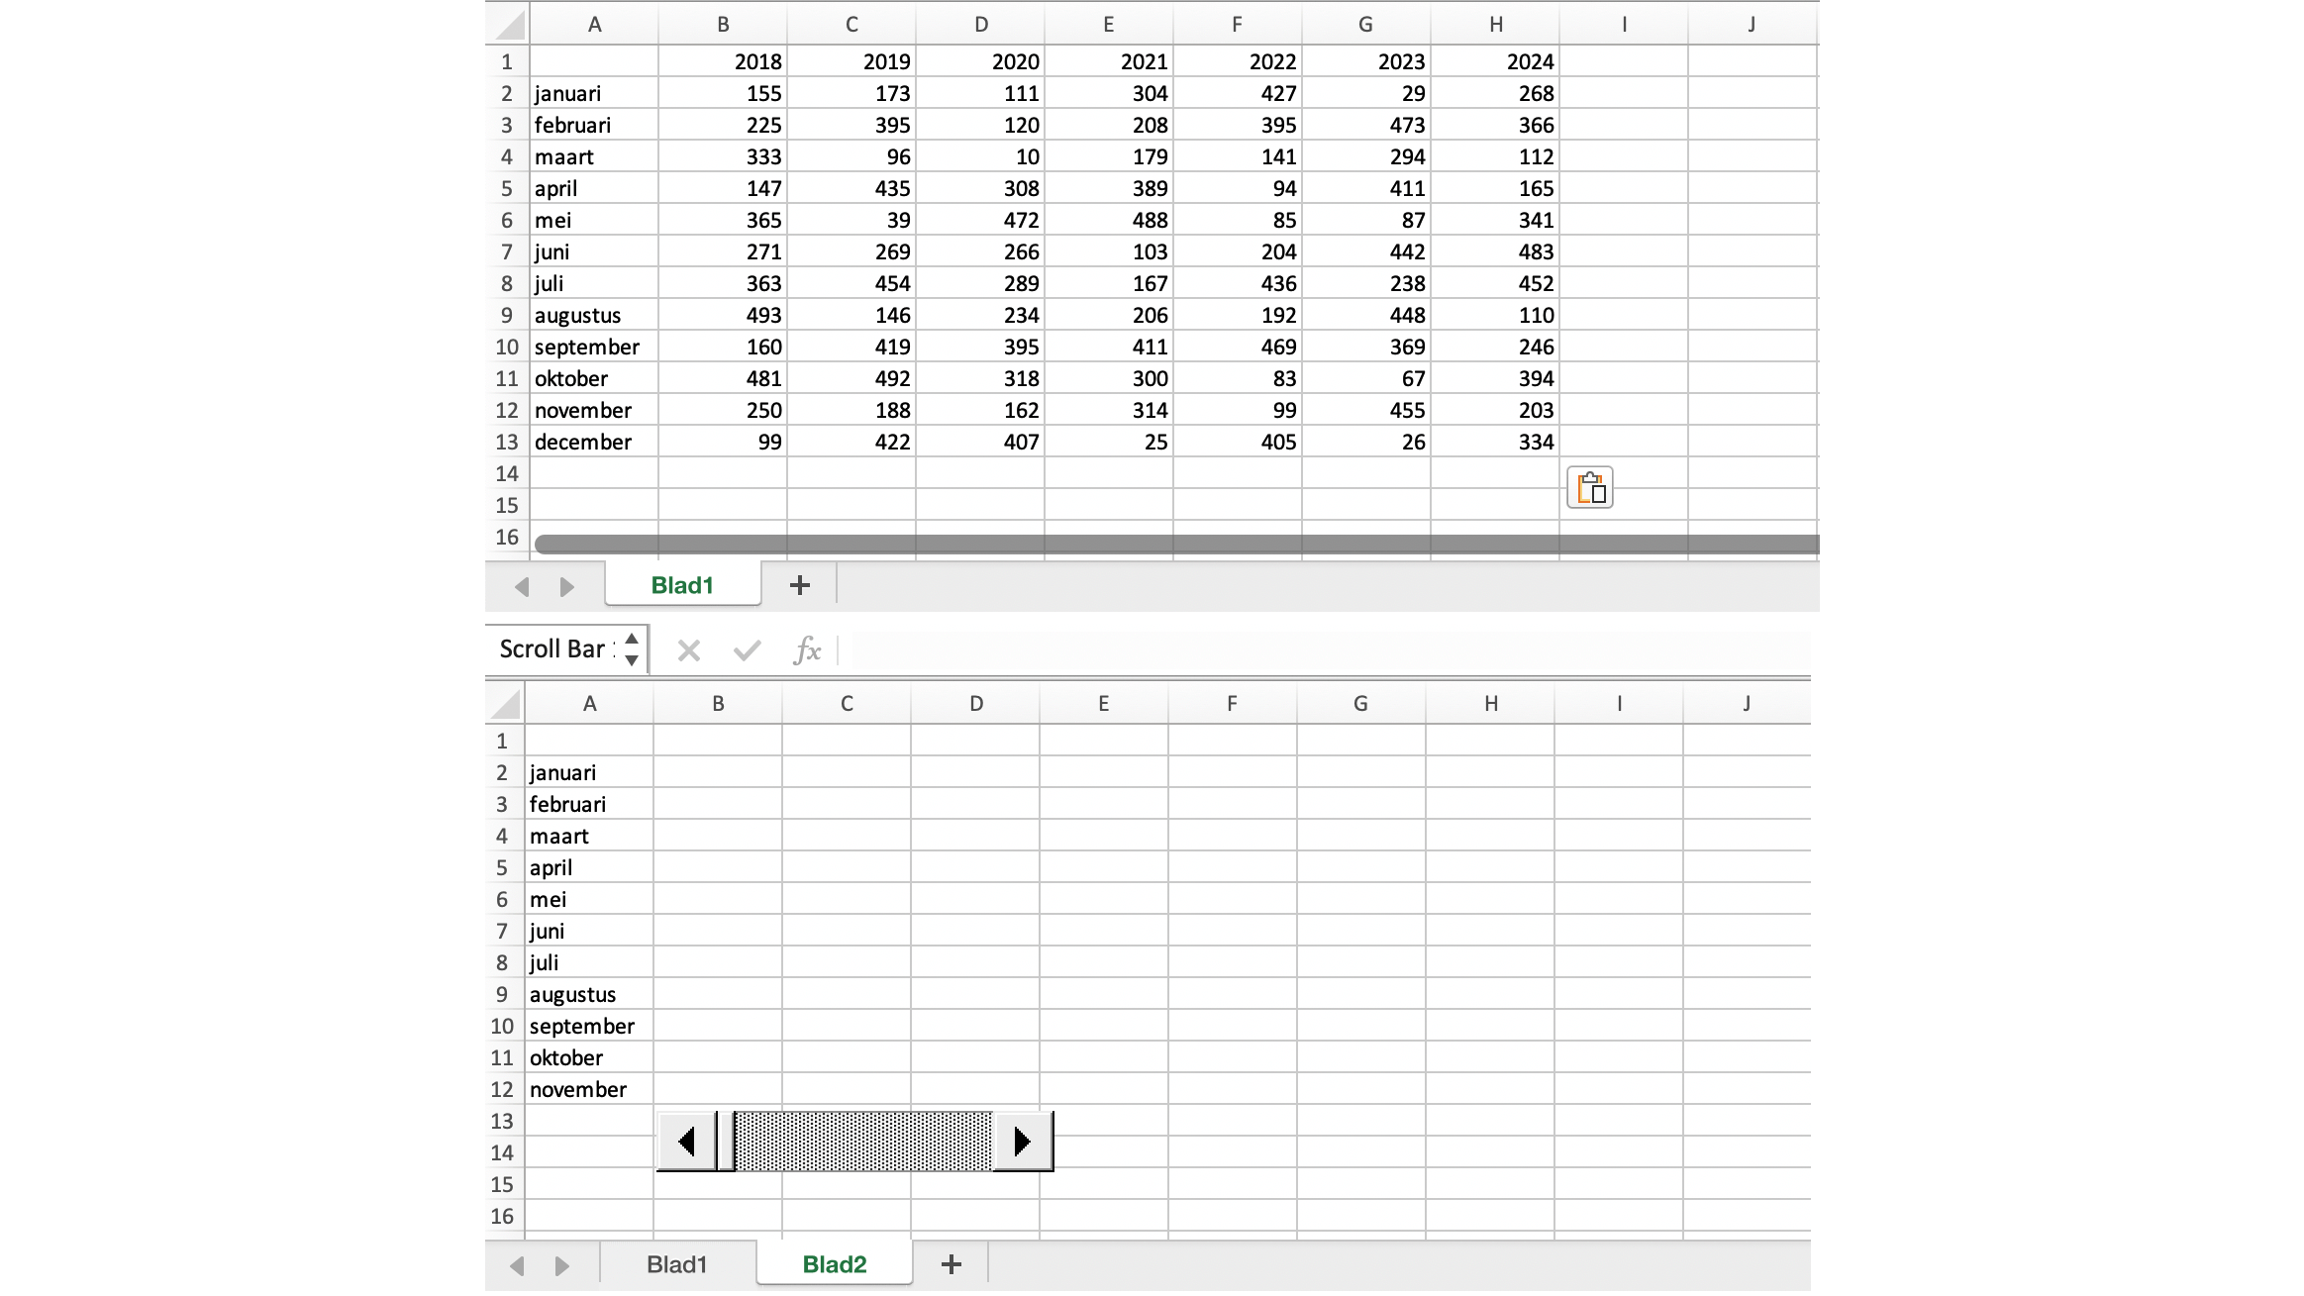Add new sheet plus next to Blad2
2304x1296 pixels.
click(x=951, y=1264)
